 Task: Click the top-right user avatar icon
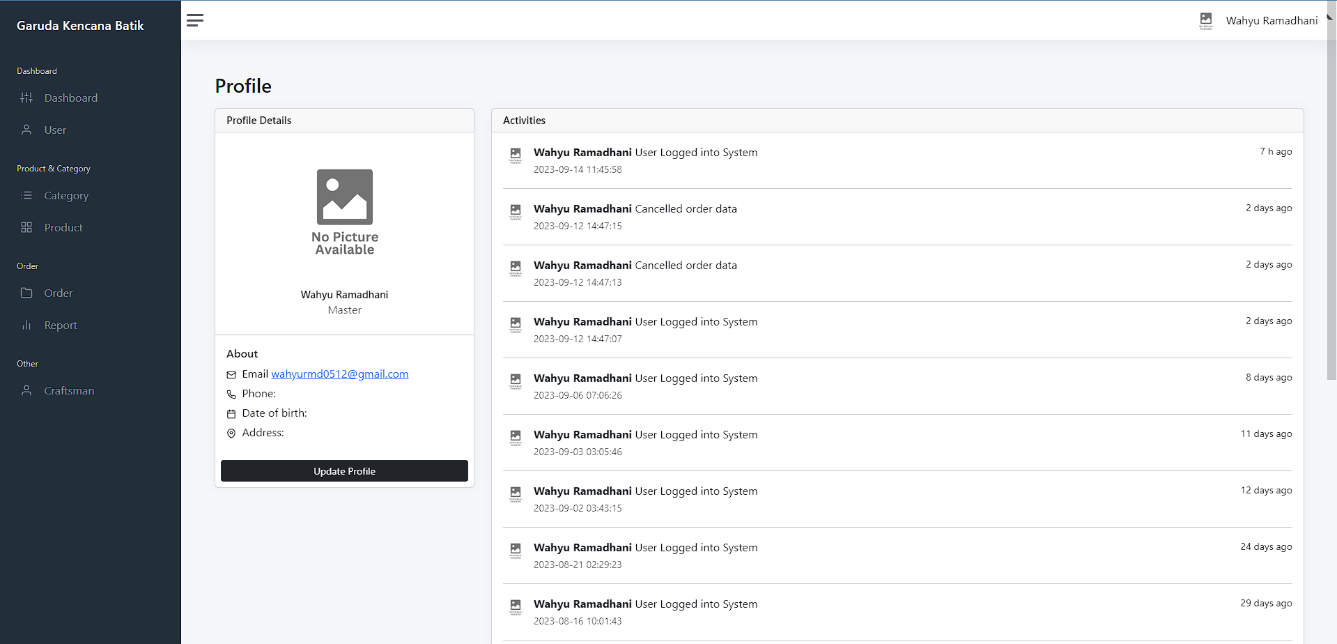click(x=1206, y=21)
